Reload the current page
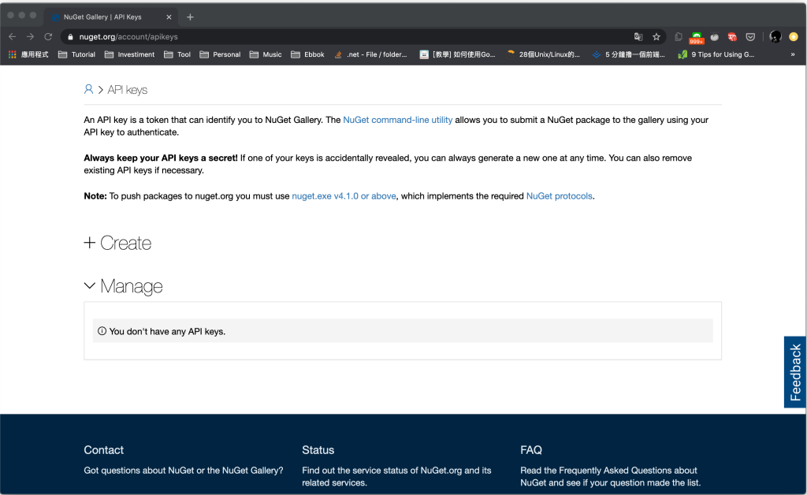The height and width of the screenshot is (495, 807). 48,36
